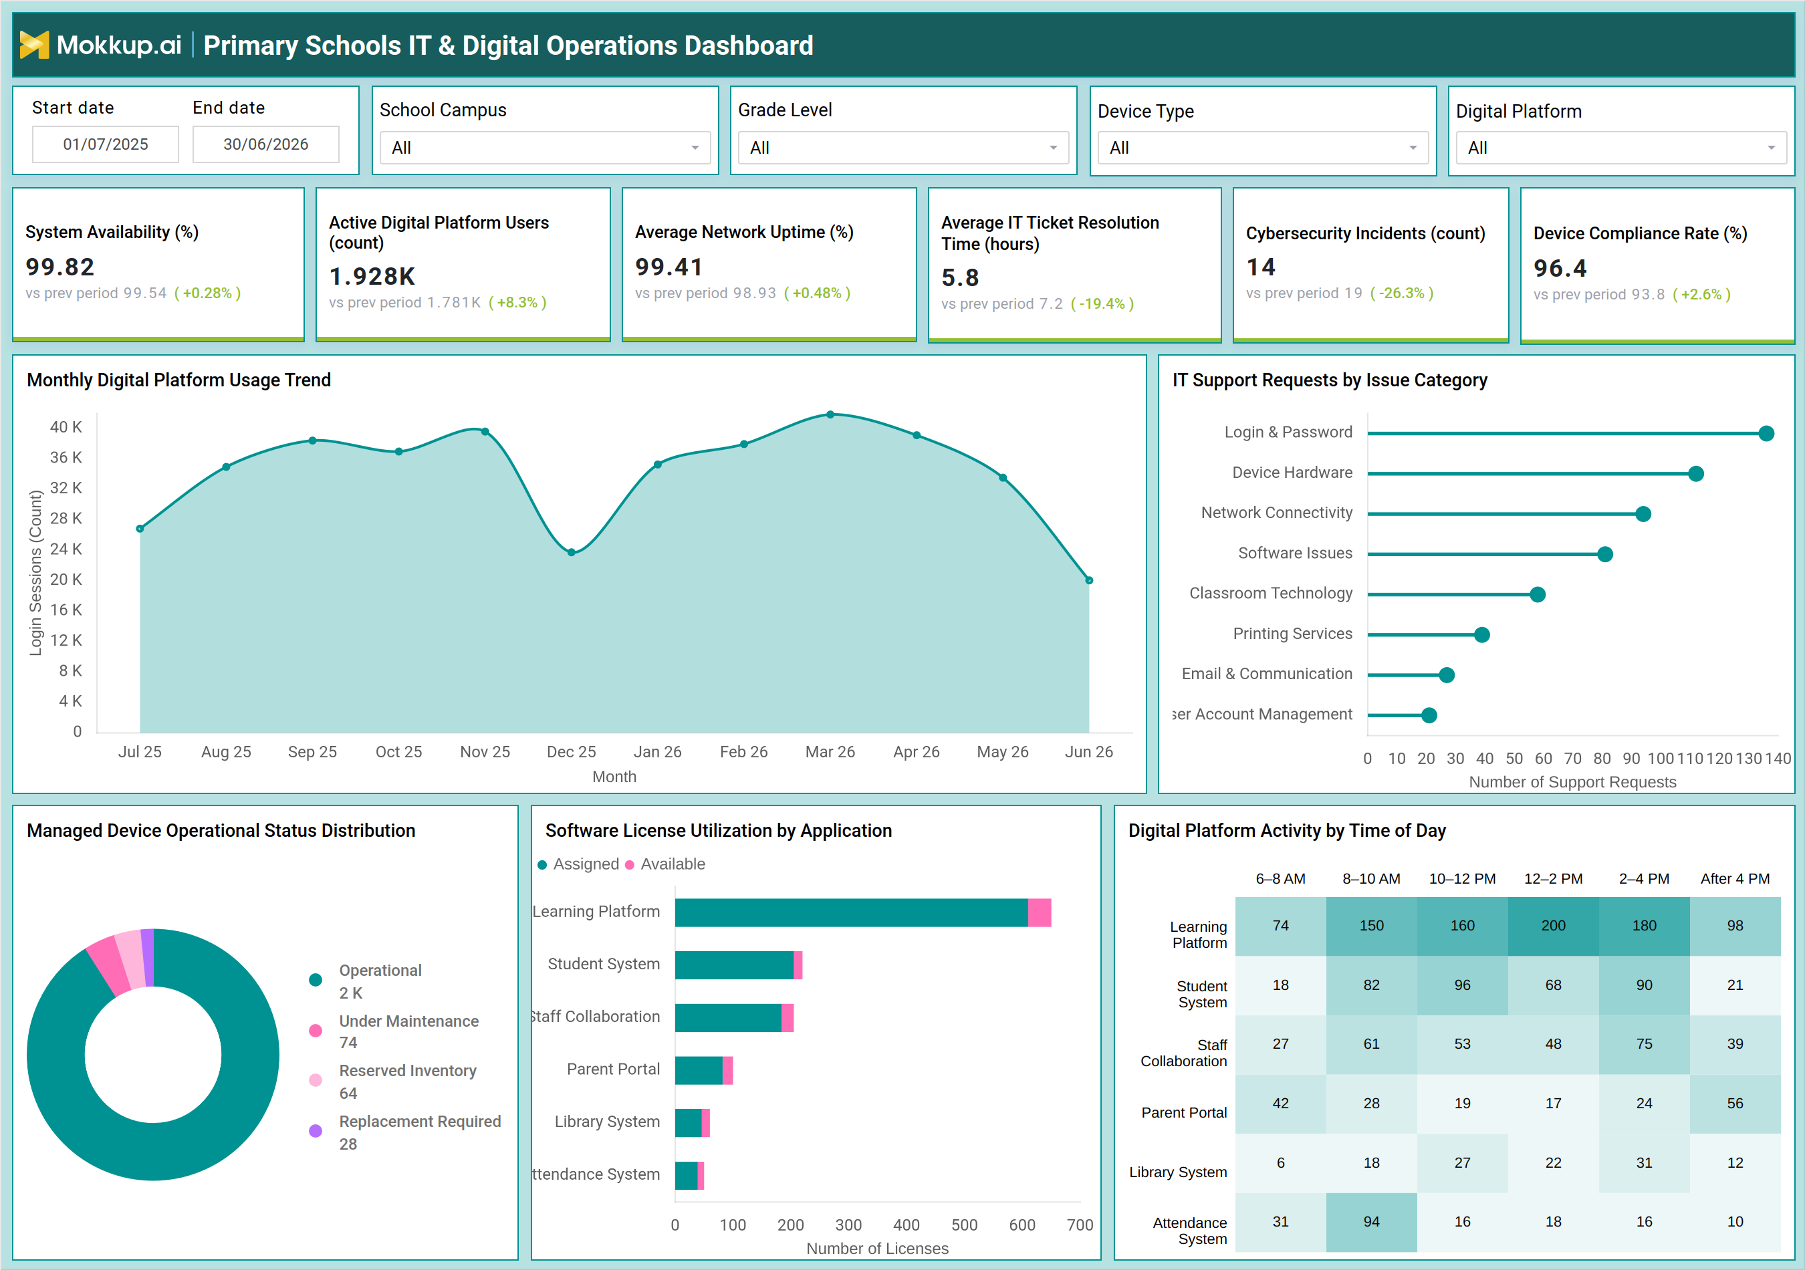
Task: Click the Dec 25 dip data point
Action: (572, 553)
